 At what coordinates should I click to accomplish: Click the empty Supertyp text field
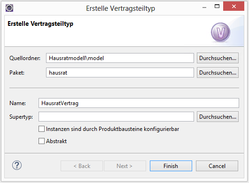[x=116, y=117]
